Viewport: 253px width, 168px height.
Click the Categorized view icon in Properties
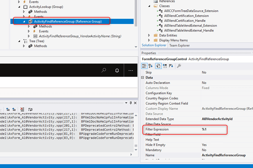pos(144,66)
